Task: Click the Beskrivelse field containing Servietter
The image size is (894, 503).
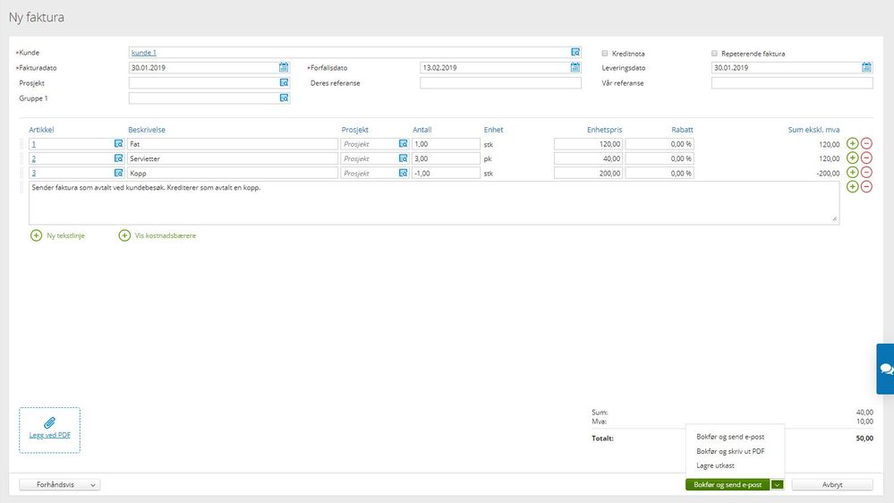Action: [233, 158]
